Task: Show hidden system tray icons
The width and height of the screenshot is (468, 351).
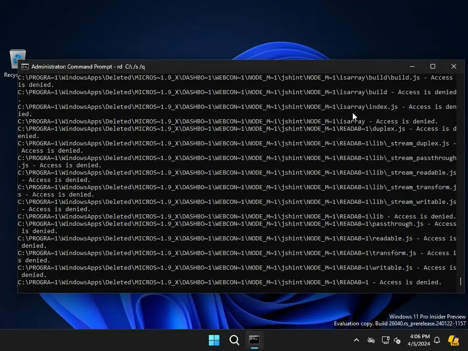Action: [356, 340]
